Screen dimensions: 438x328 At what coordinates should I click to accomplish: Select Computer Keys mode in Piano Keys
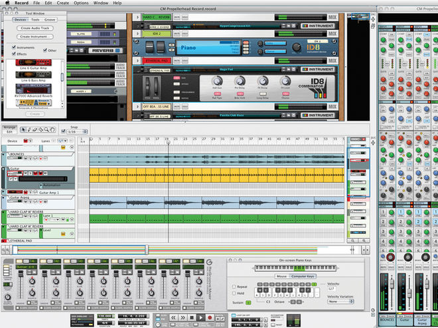coord(303,276)
